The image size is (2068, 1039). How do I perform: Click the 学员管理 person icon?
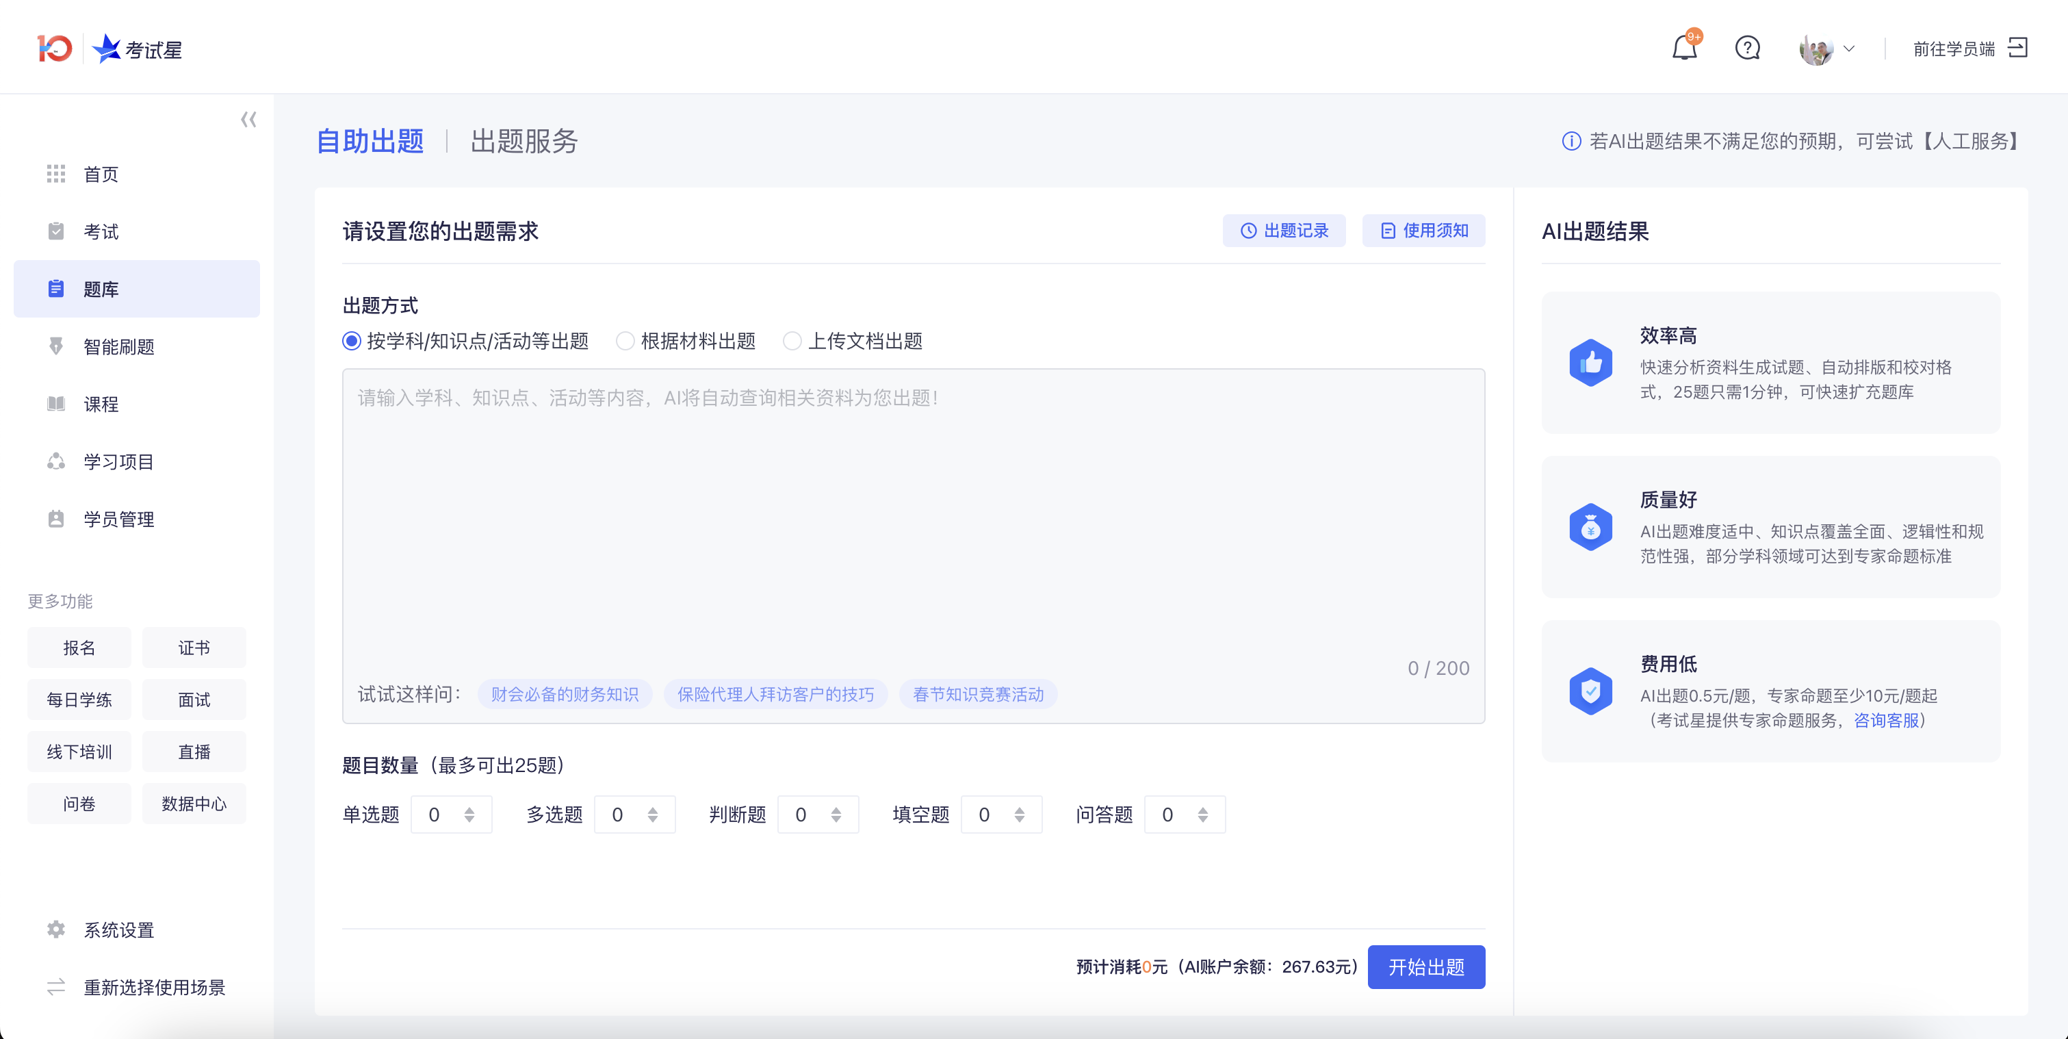(55, 519)
